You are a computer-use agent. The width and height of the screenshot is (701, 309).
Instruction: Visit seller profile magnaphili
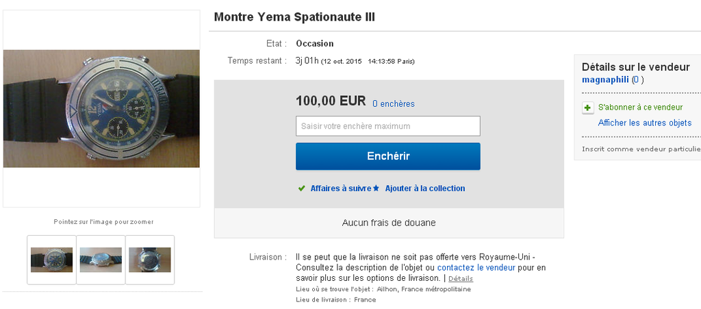coord(605,79)
